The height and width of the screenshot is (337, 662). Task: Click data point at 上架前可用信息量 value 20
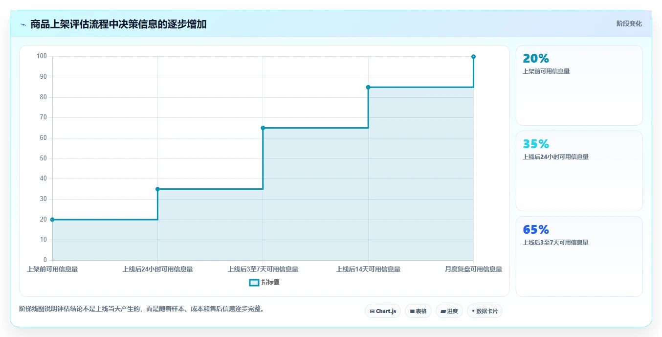[x=52, y=220]
